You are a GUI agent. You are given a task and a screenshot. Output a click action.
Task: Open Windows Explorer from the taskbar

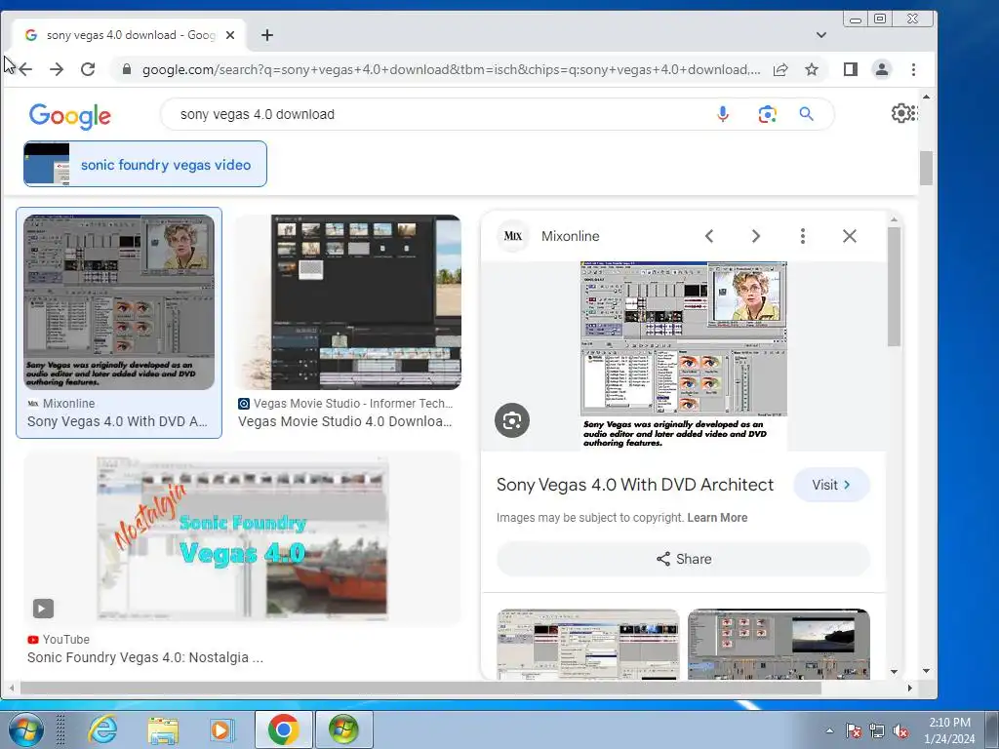(x=163, y=729)
